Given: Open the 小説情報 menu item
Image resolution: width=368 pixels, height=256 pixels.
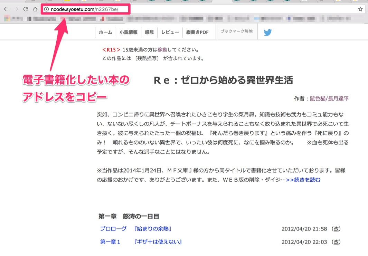Looking at the screenshot, I should click(129, 32).
